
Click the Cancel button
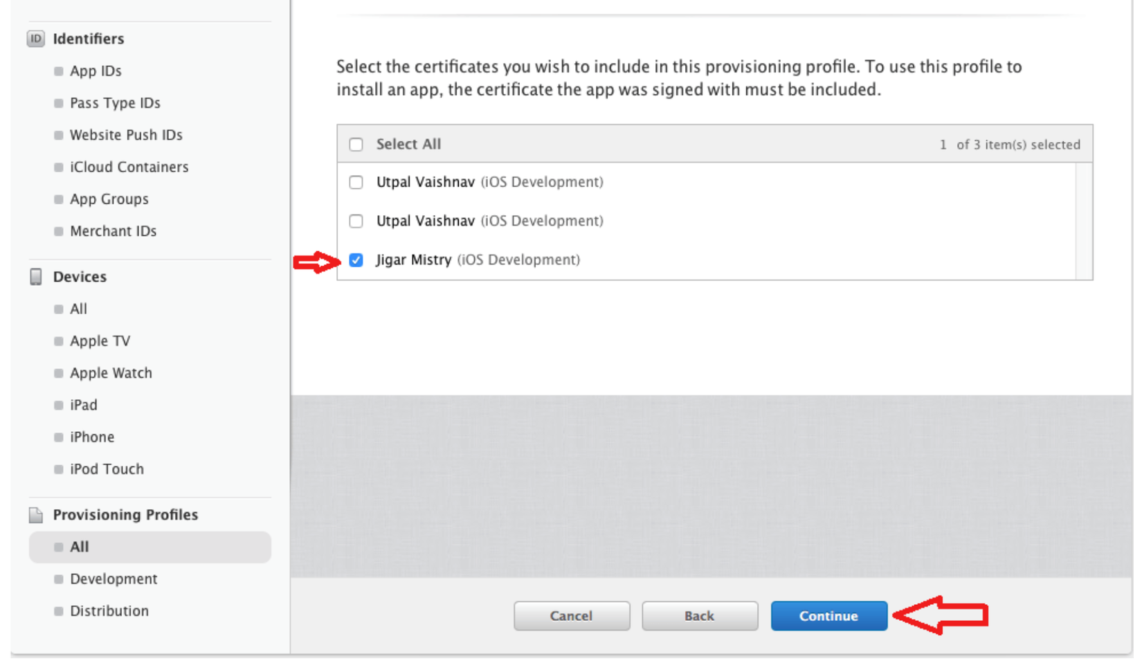point(571,616)
